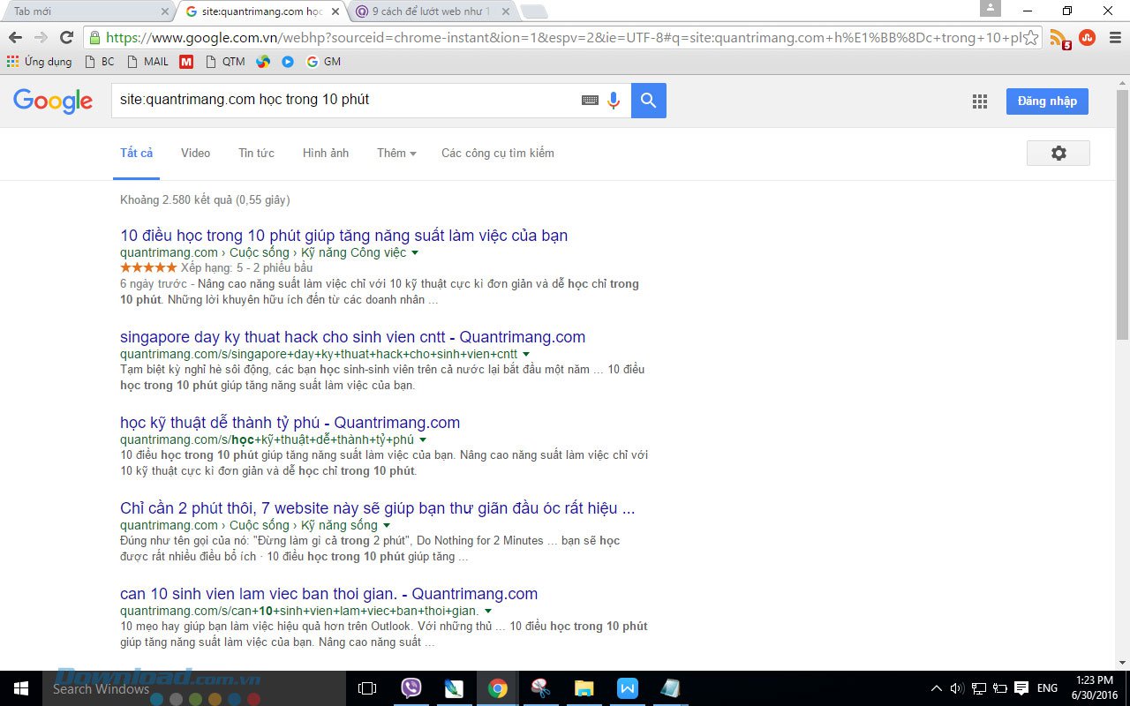1130x706 pixels.
Task: Select the Tin tức search tab
Action: pos(256,153)
